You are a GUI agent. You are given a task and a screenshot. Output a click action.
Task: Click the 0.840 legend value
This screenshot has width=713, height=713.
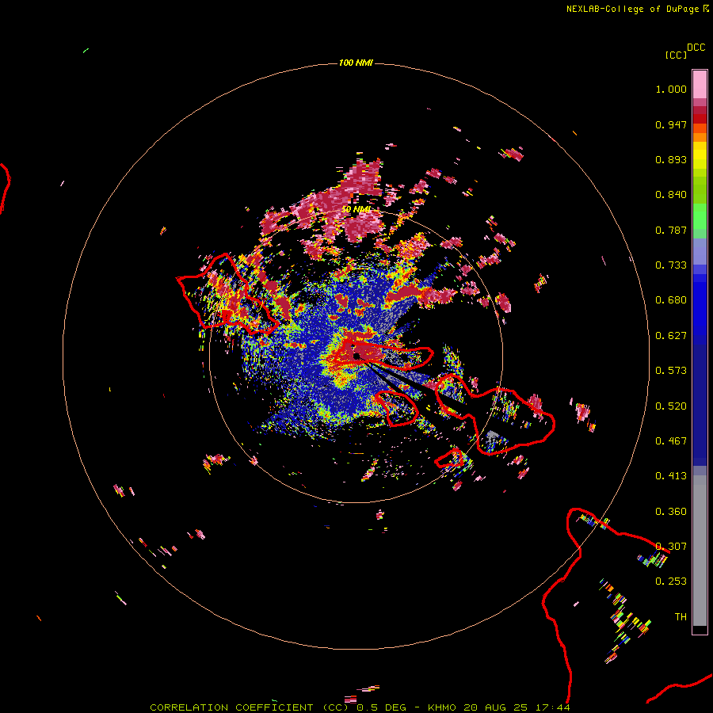pyautogui.click(x=671, y=195)
